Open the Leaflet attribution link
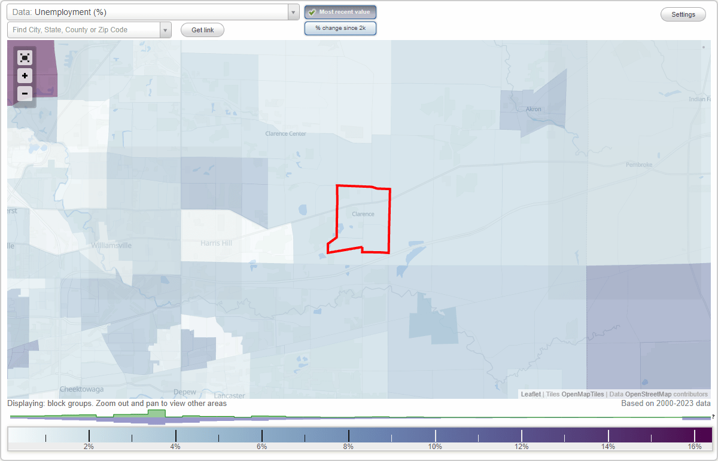 click(x=531, y=394)
